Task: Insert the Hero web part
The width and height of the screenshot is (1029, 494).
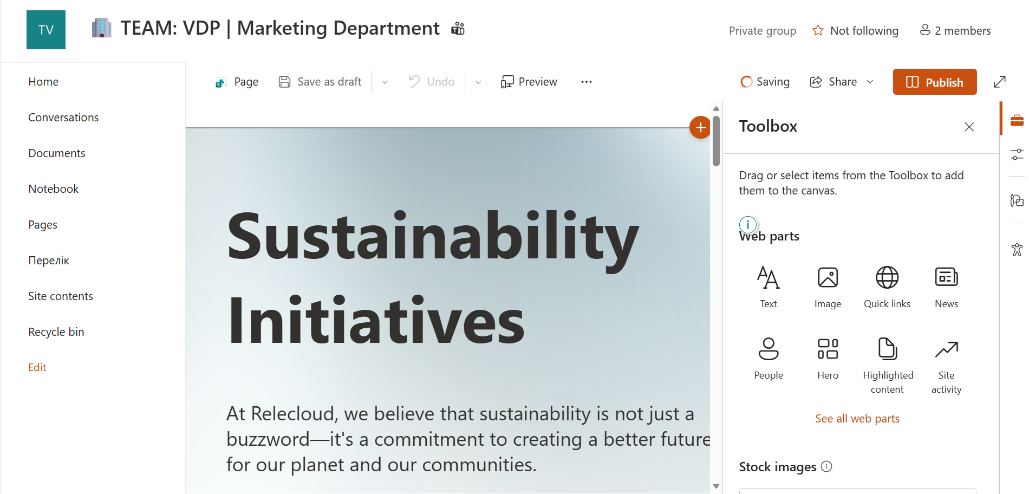Action: click(828, 358)
